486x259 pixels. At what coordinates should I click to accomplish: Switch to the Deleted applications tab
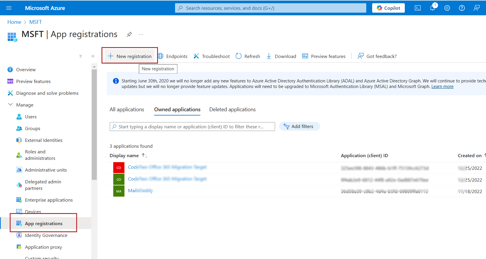click(x=232, y=109)
